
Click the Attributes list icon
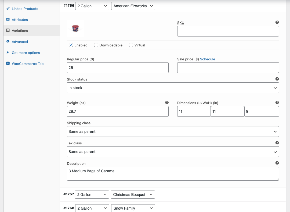(x=8, y=19)
